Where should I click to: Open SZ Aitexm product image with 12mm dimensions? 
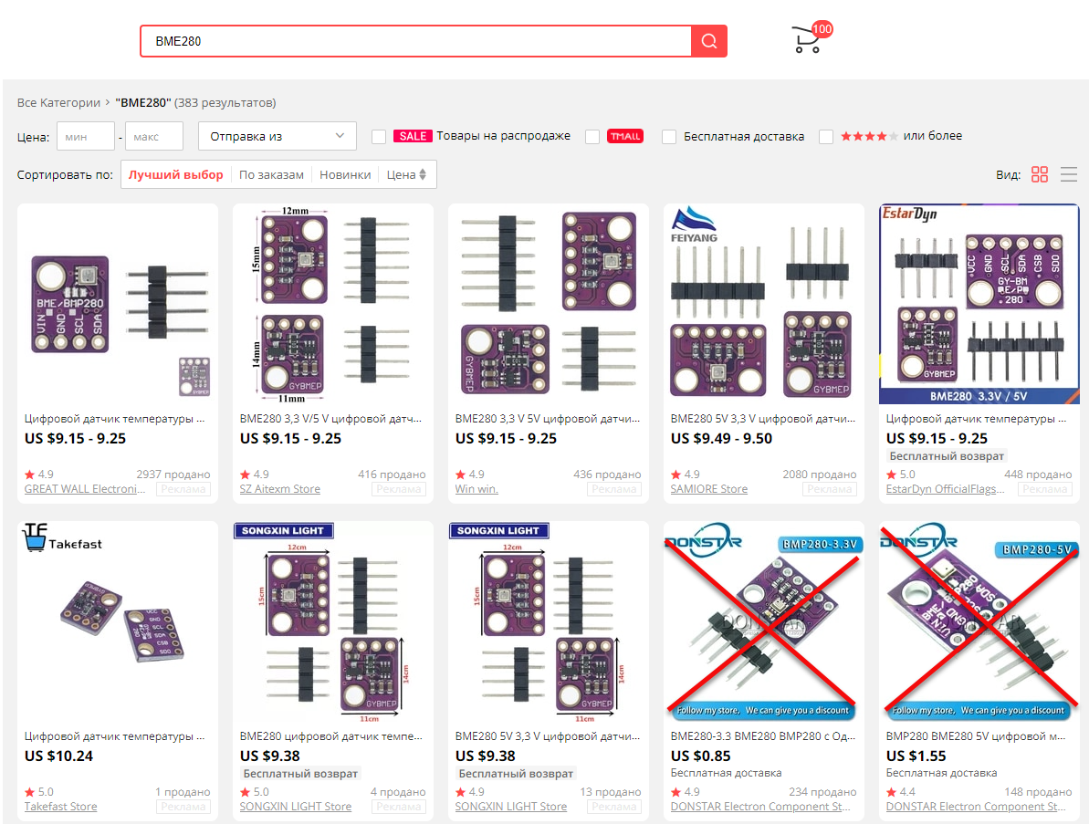332,304
